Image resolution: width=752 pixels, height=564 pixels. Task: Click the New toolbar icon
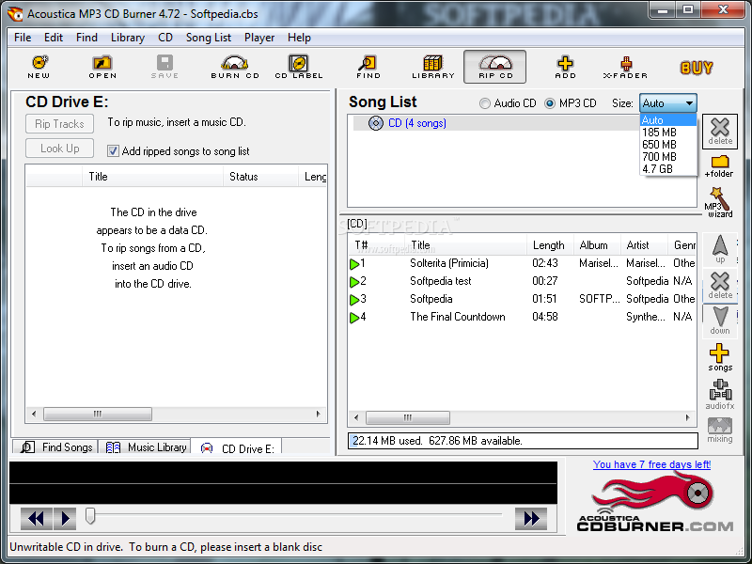coord(39,67)
